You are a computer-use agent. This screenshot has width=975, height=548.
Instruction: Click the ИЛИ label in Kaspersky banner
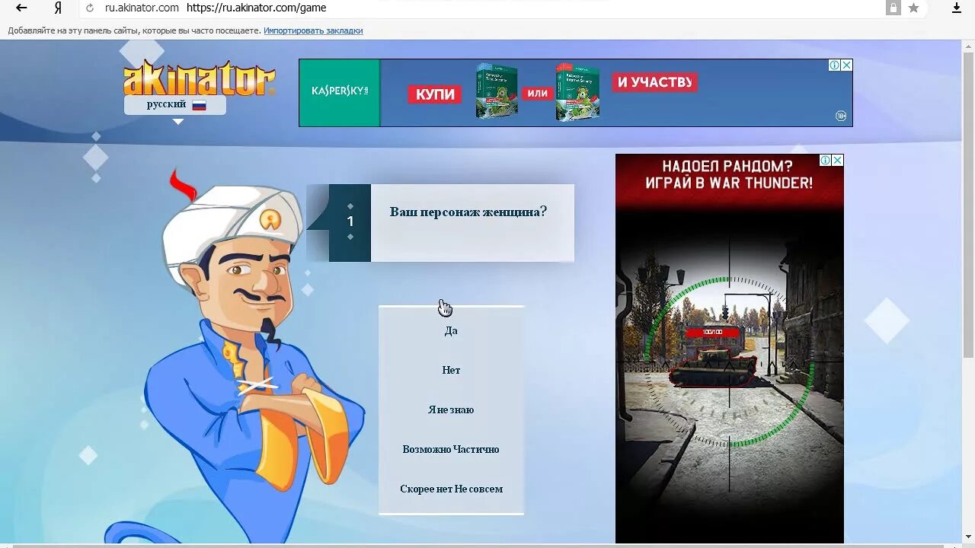pyautogui.click(x=537, y=94)
